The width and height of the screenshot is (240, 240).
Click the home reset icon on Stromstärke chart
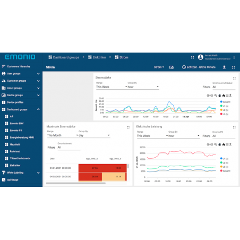[x=224, y=96]
